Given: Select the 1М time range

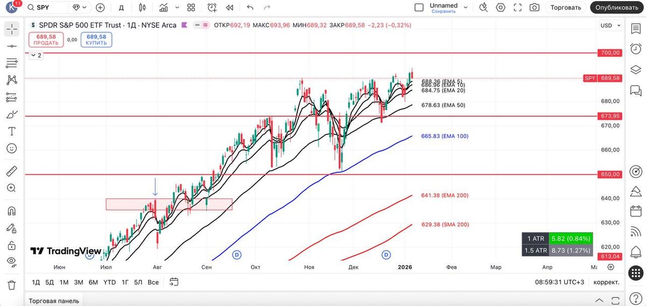Looking at the screenshot, I should (x=64, y=282).
